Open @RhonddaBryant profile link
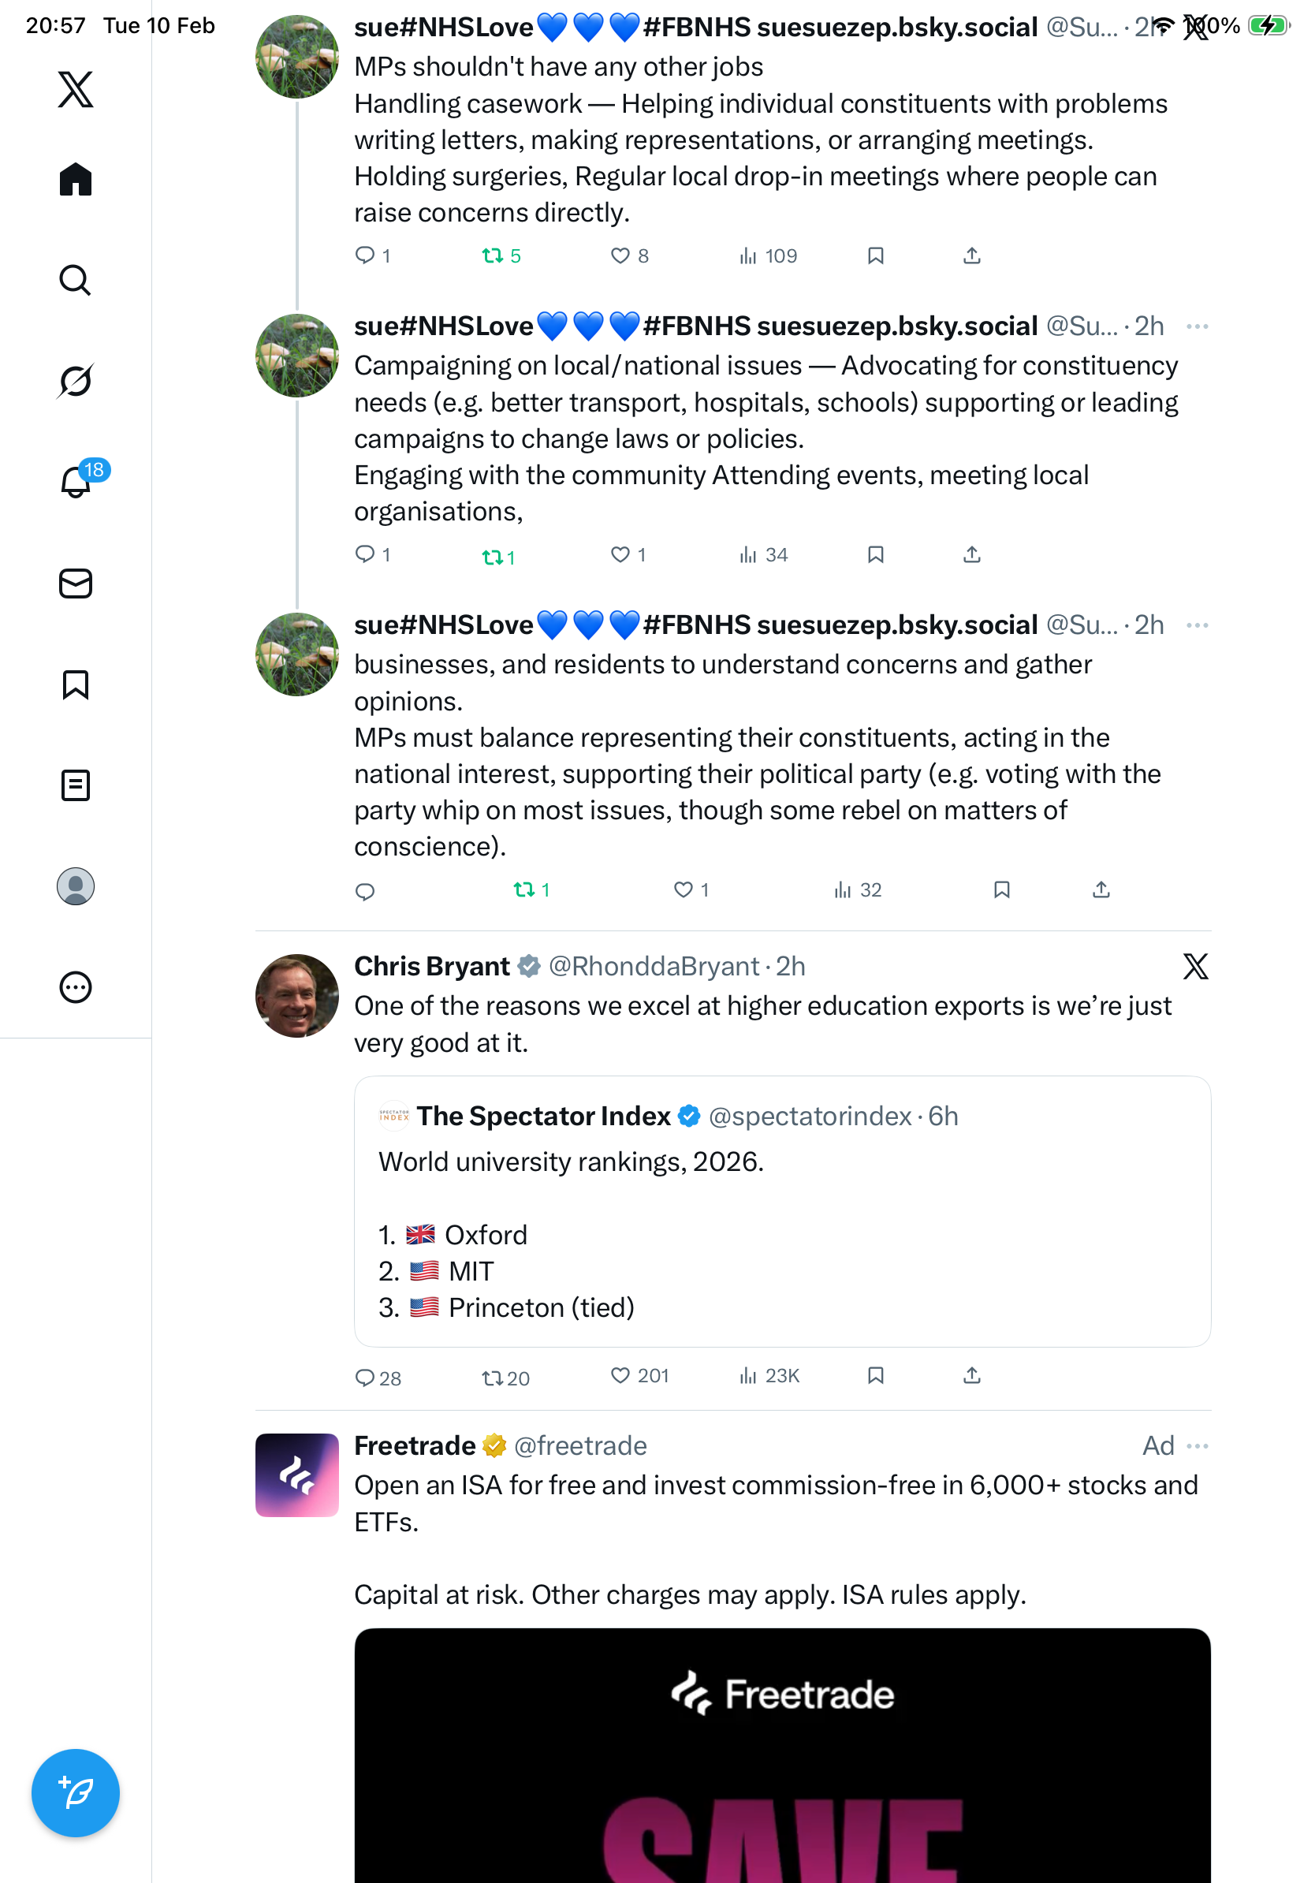 [654, 966]
